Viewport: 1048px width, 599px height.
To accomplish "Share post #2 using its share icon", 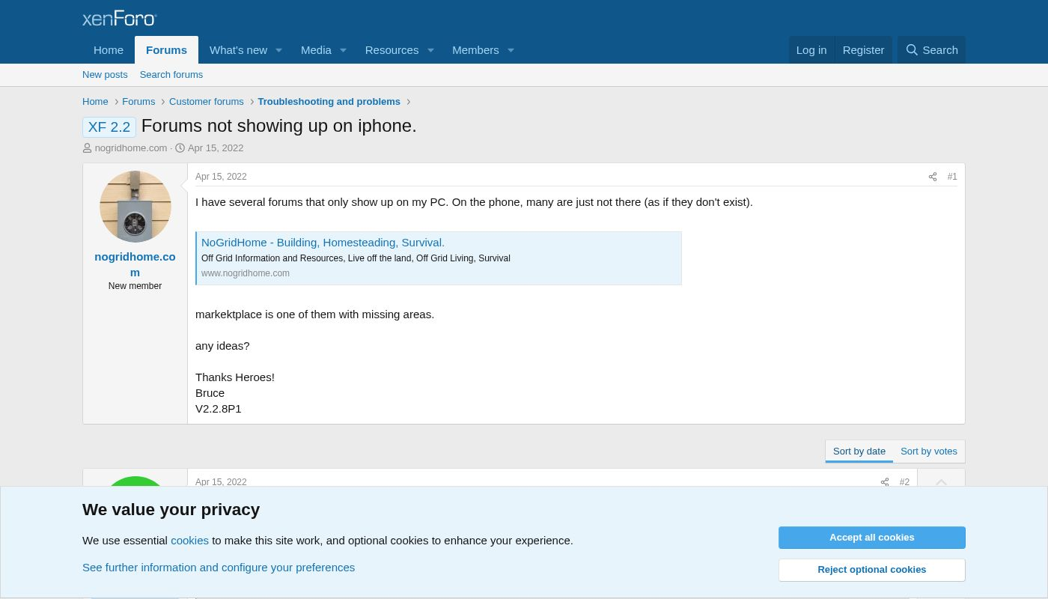I will pyautogui.click(x=884, y=483).
